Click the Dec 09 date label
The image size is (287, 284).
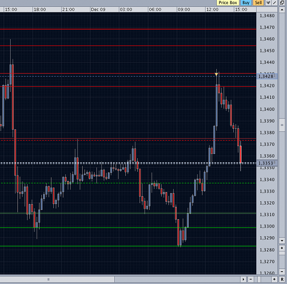(x=98, y=10)
